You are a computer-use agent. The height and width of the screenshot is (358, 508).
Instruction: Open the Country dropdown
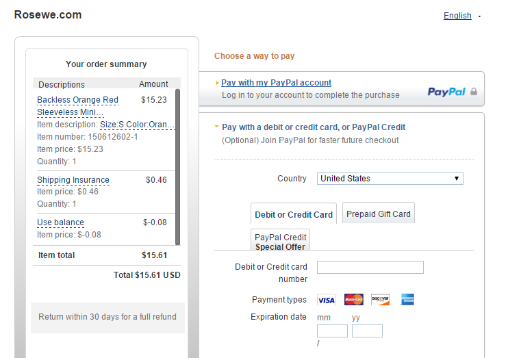(390, 179)
